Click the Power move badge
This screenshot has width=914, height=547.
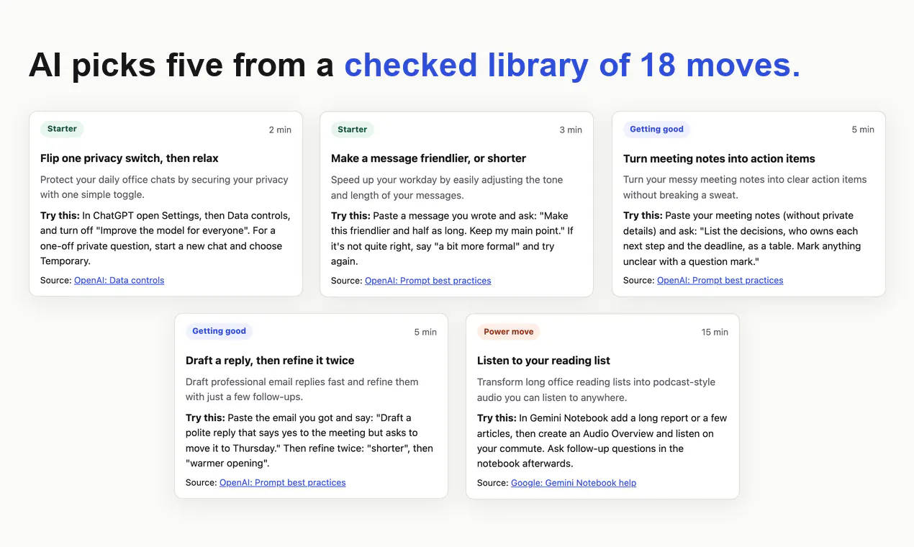click(508, 332)
